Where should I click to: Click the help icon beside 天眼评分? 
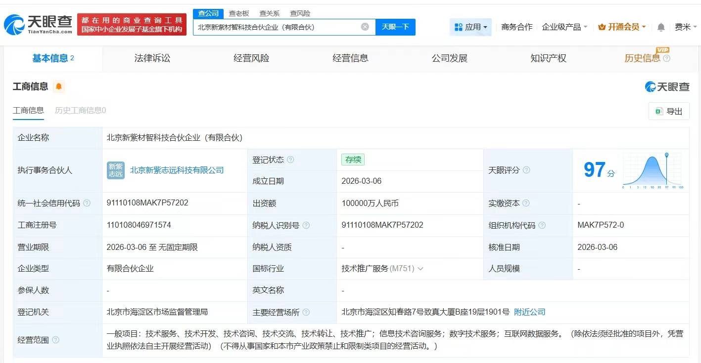(x=525, y=170)
